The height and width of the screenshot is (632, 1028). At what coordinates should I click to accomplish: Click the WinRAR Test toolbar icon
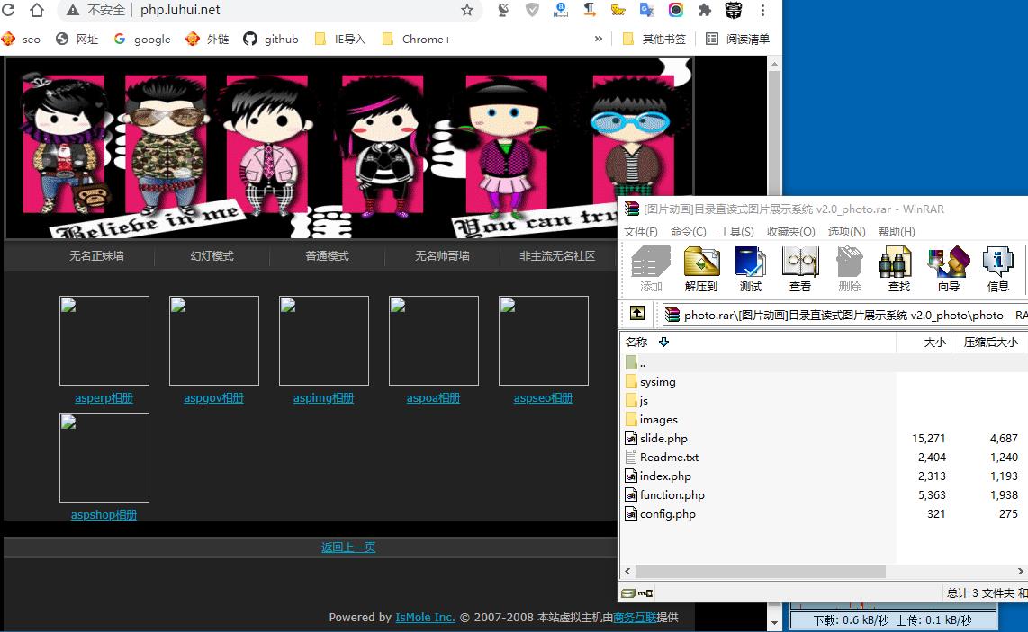point(750,262)
